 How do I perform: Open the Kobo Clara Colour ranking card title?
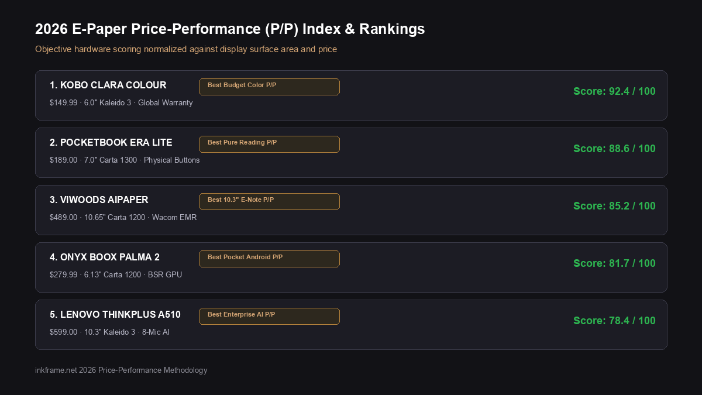click(108, 85)
